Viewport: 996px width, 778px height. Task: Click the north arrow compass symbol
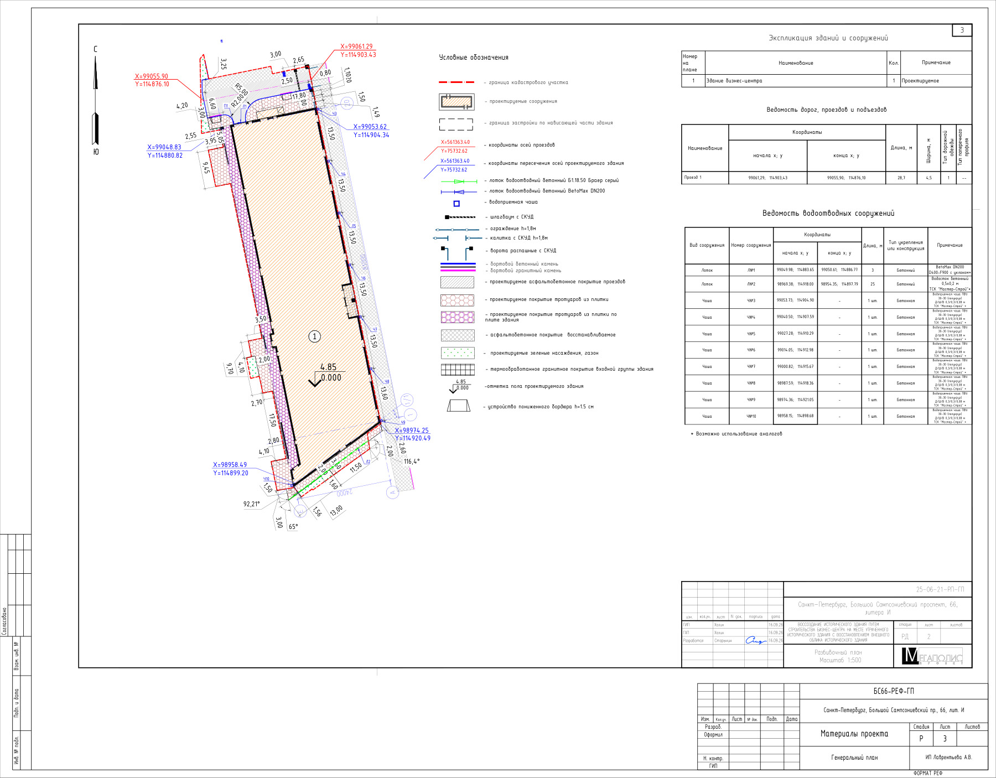(95, 100)
